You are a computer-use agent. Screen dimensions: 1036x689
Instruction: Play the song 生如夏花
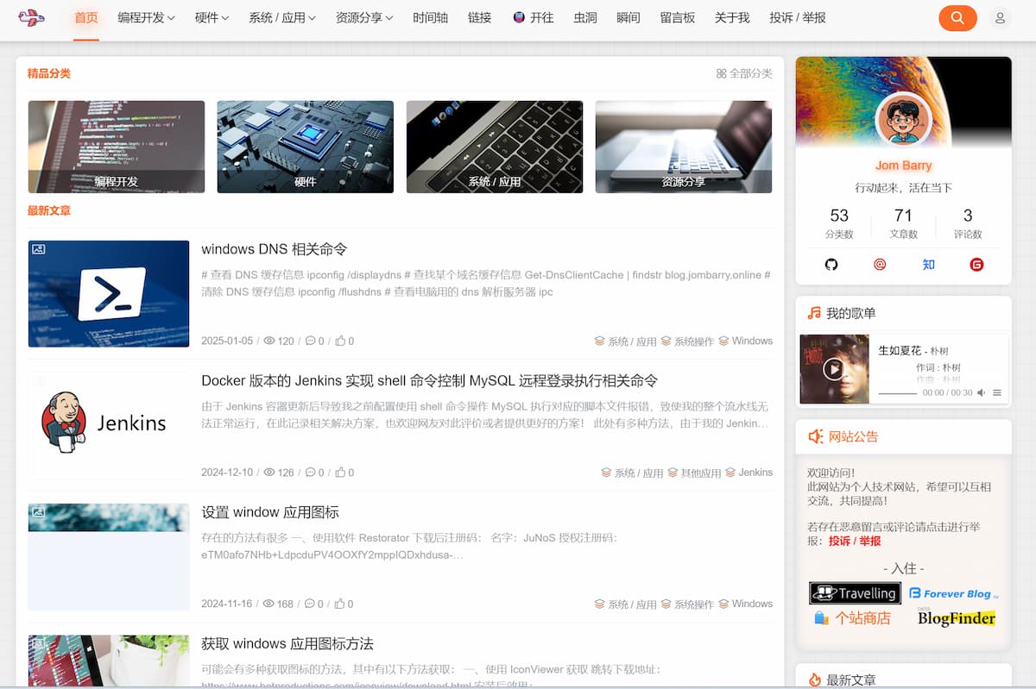point(833,369)
